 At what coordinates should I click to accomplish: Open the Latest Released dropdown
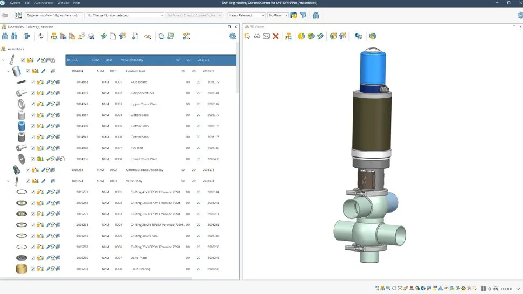pos(246,15)
